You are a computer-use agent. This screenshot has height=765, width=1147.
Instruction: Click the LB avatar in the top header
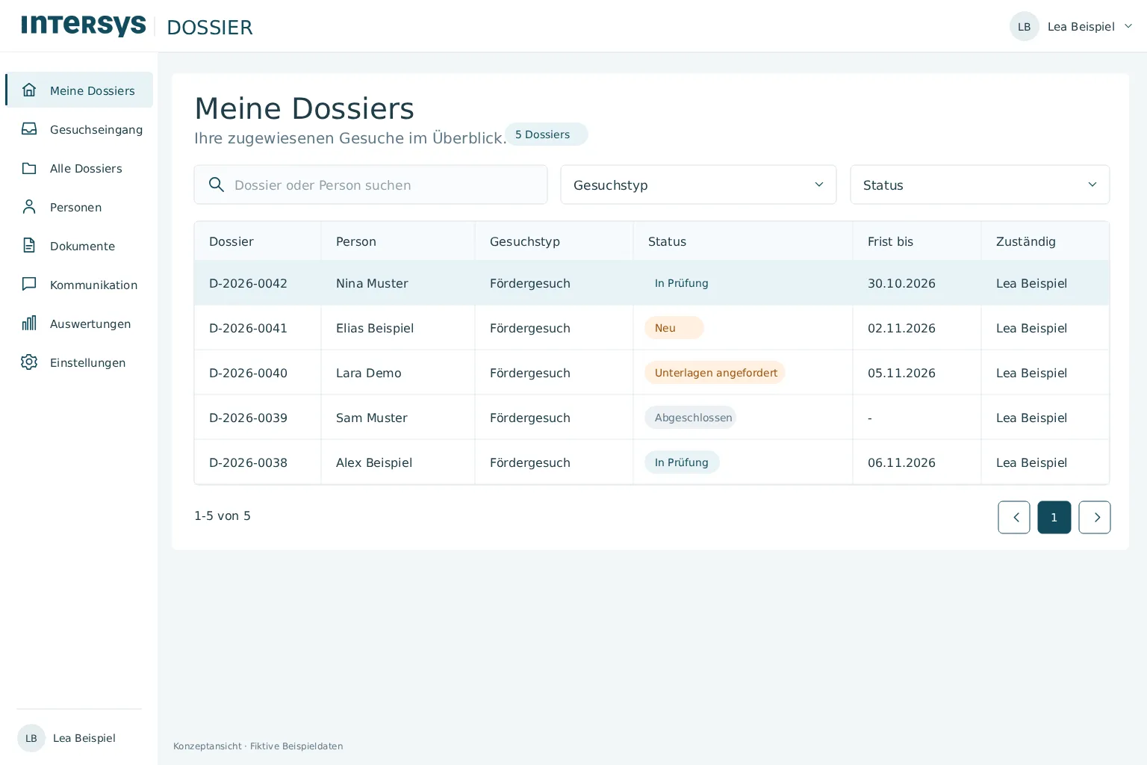click(1024, 26)
